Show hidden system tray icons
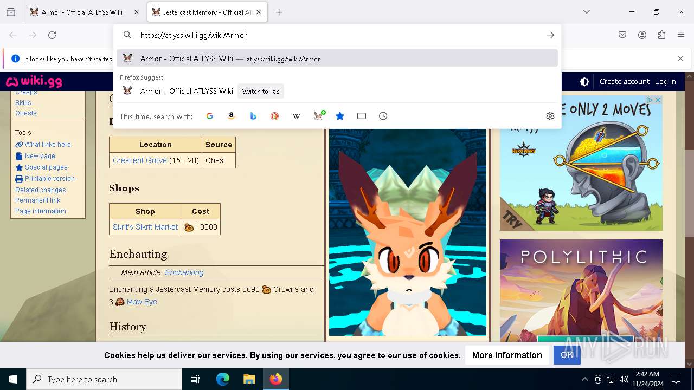The width and height of the screenshot is (694, 390). click(x=584, y=379)
